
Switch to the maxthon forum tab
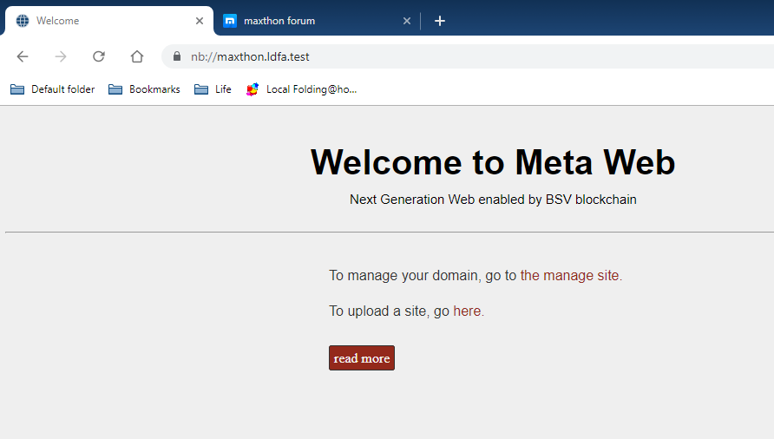point(312,21)
